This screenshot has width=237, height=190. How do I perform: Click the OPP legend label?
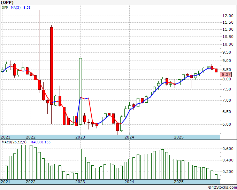pyautogui.click(x=5, y=8)
